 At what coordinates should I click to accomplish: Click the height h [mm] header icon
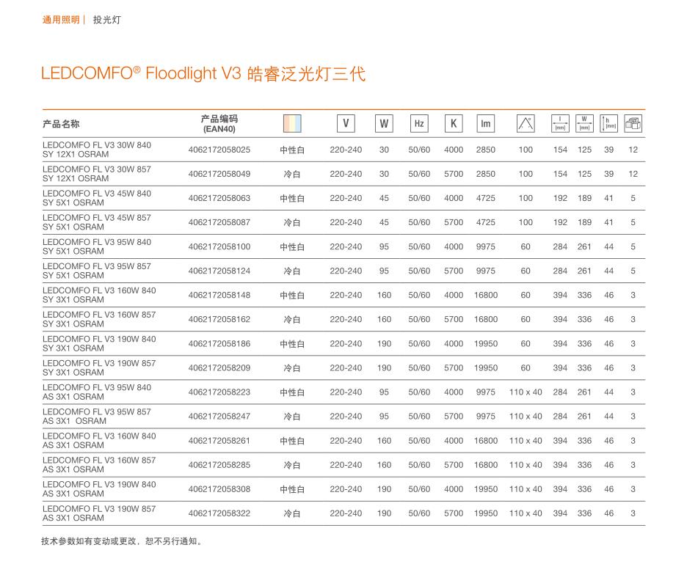(608, 124)
